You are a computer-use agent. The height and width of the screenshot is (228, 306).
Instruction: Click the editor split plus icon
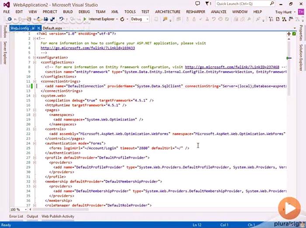[x=289, y=34]
